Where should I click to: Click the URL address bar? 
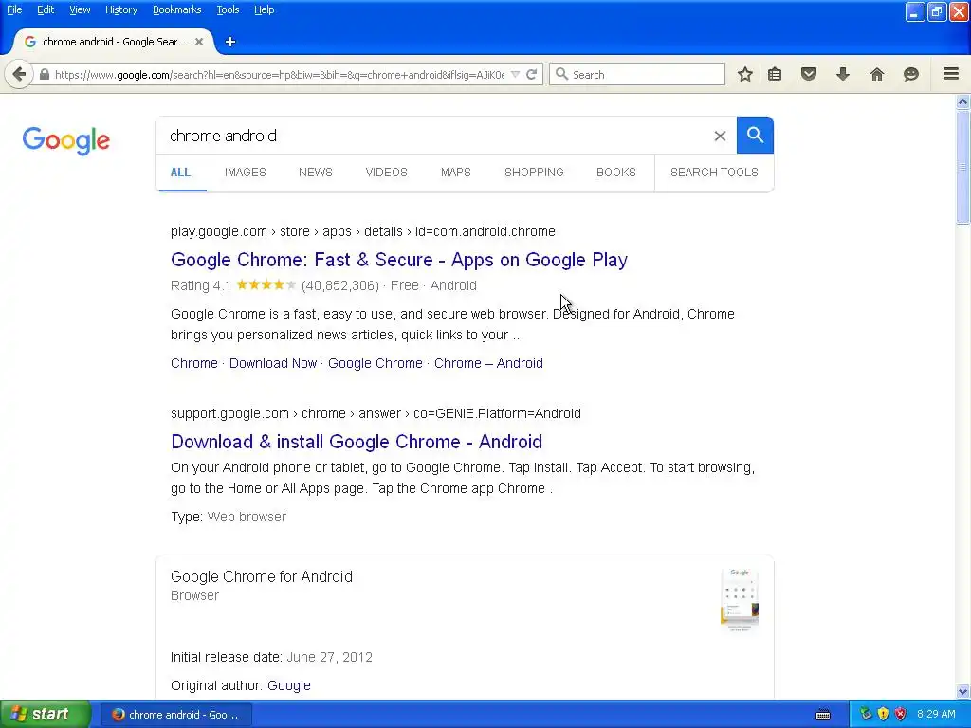point(279,74)
